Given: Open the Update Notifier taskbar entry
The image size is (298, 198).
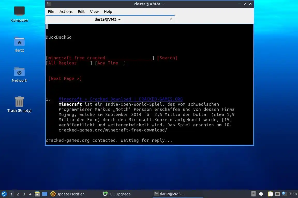Looking at the screenshot, I should click(67, 194).
